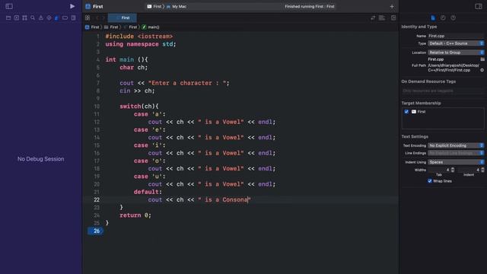The width and height of the screenshot is (487, 274).
Task: Toggle First target membership checkbox
Action: [406, 112]
